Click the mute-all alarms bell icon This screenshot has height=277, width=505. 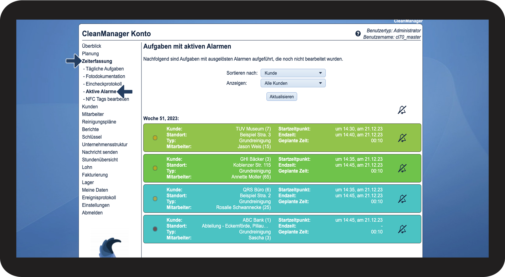pos(402,110)
